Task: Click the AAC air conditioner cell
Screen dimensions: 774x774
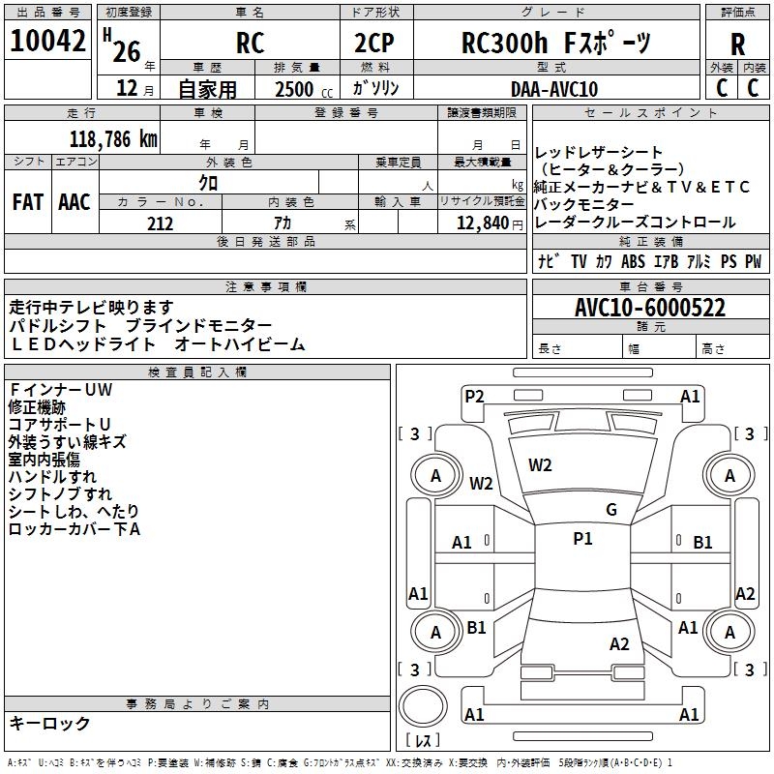Action: (x=74, y=201)
